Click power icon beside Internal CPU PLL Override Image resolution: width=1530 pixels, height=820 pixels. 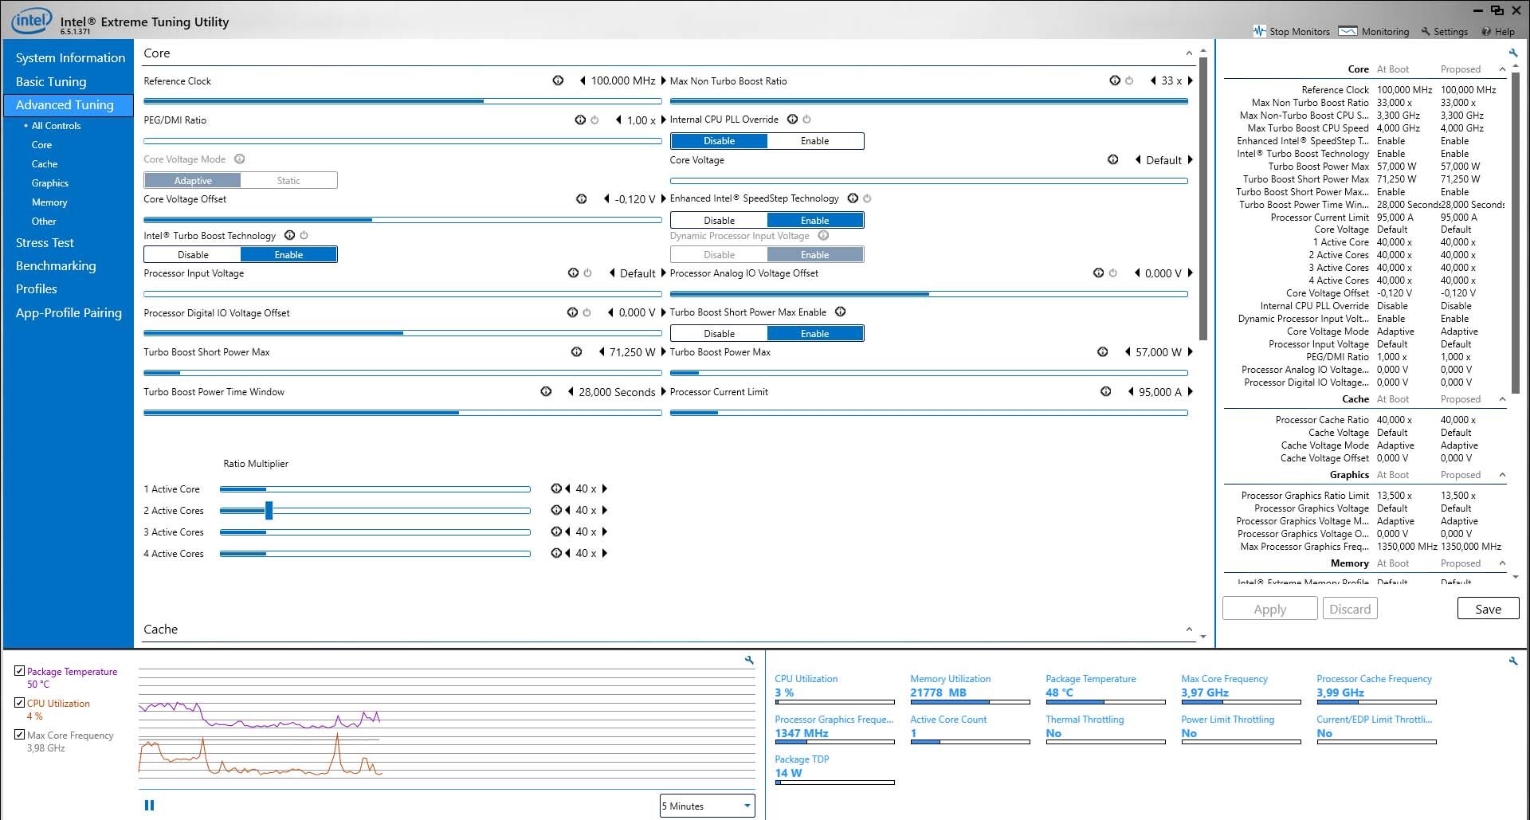click(x=806, y=119)
